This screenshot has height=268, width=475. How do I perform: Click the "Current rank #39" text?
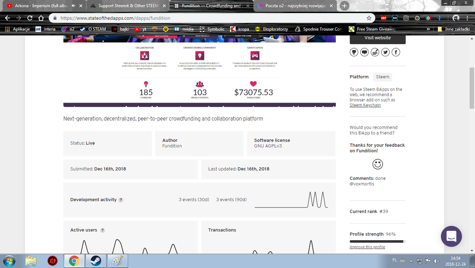[369, 212]
